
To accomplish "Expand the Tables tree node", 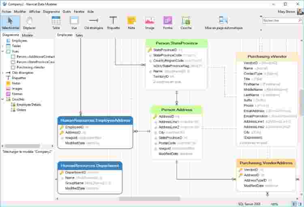I will (x=3, y=46).
